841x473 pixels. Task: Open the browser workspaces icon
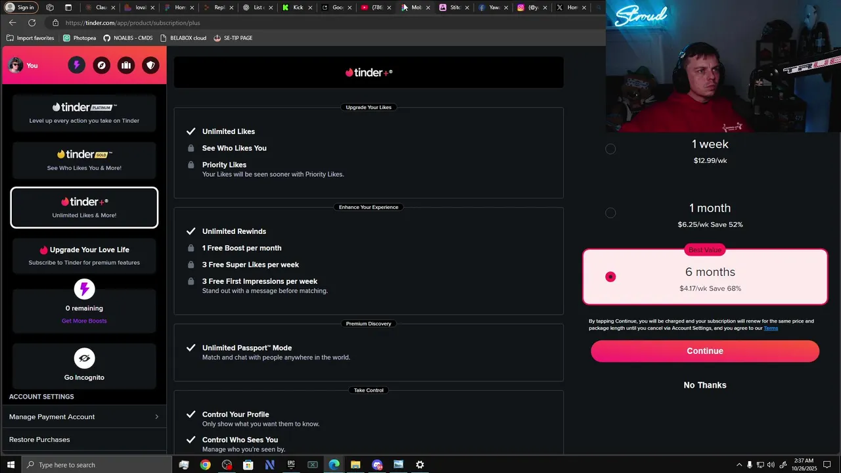click(x=50, y=8)
